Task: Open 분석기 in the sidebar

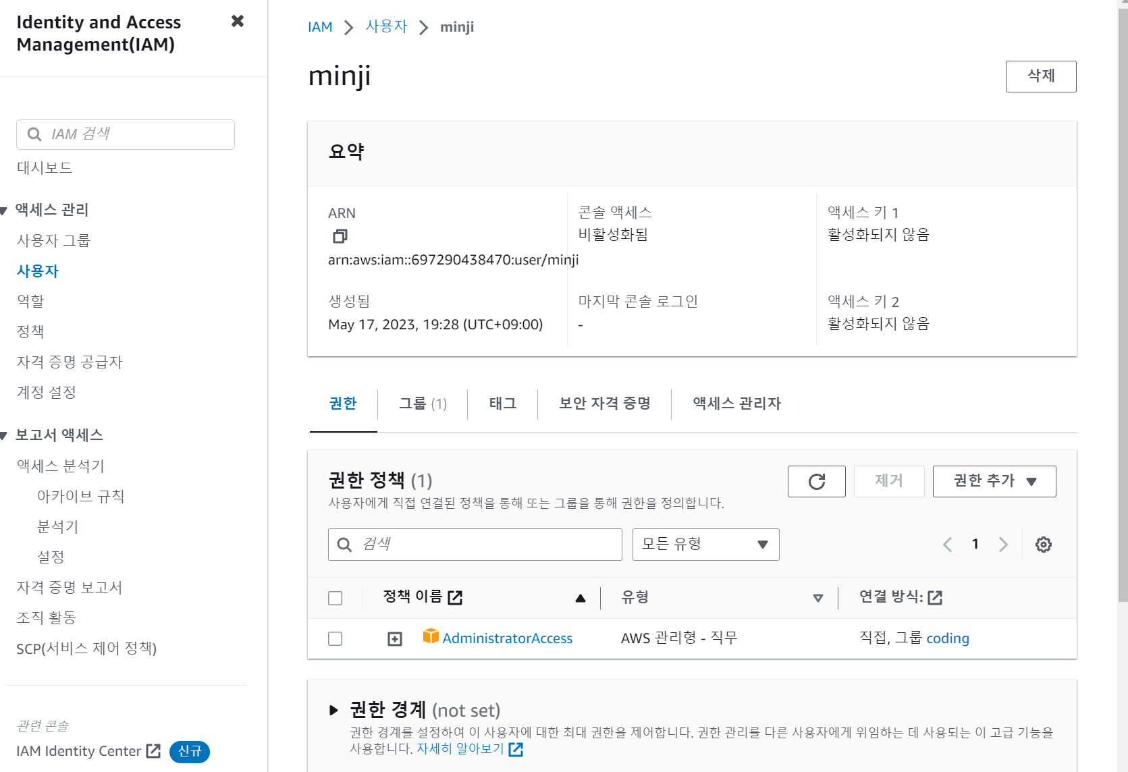Action: point(58,526)
